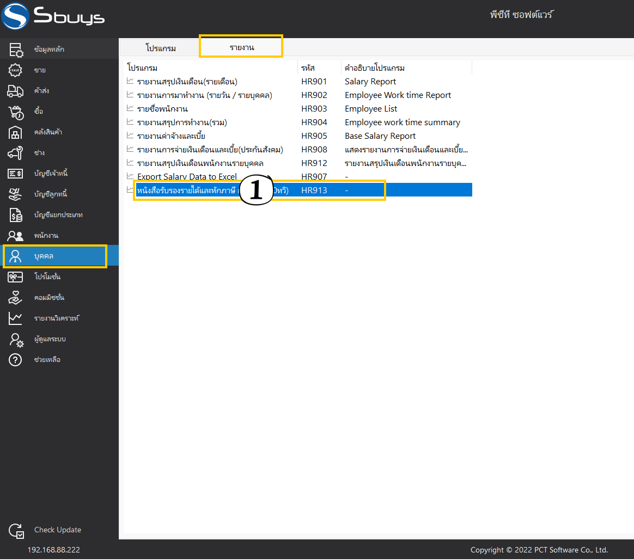Click report icon beside HR901 Salary Report
The width and height of the screenshot is (634, 559).
130,81
